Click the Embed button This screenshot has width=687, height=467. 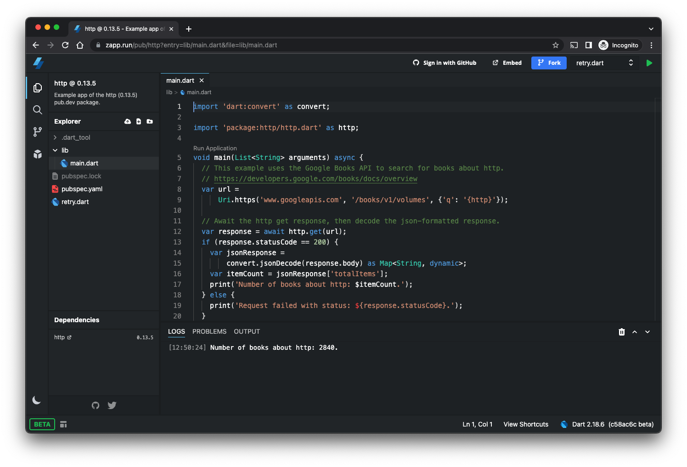(x=507, y=63)
